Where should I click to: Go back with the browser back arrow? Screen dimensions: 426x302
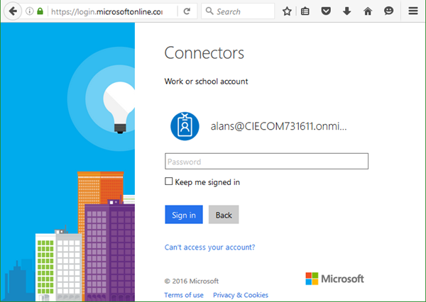point(13,11)
